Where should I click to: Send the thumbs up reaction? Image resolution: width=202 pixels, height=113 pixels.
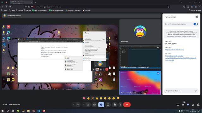click(x=88, y=98)
